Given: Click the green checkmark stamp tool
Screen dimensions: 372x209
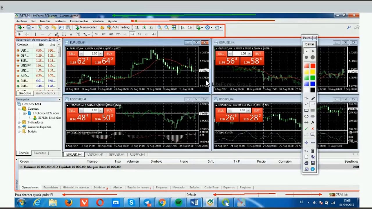Looking at the screenshot, I should point(306,128).
